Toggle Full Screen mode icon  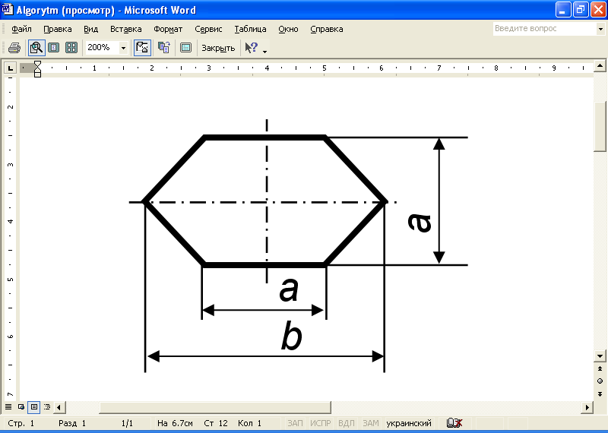click(185, 48)
